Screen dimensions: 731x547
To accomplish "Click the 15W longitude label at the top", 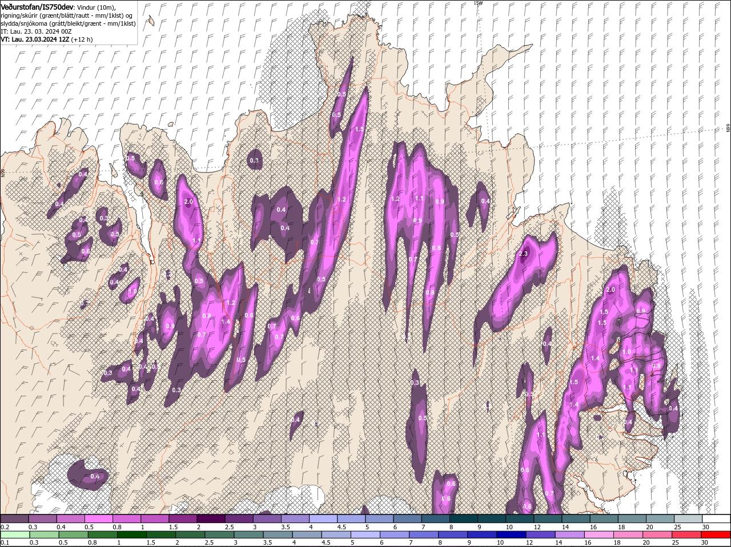I will (478, 3).
